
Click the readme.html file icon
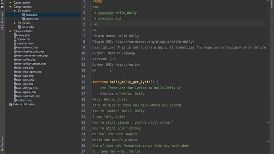(15, 43)
